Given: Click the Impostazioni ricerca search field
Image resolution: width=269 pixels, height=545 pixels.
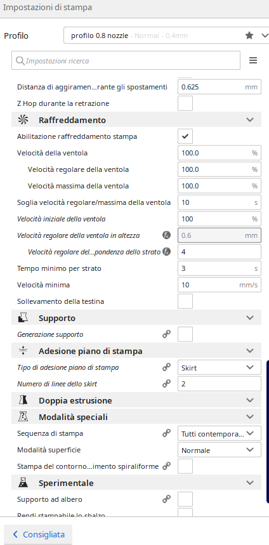Looking at the screenshot, I should [126, 60].
